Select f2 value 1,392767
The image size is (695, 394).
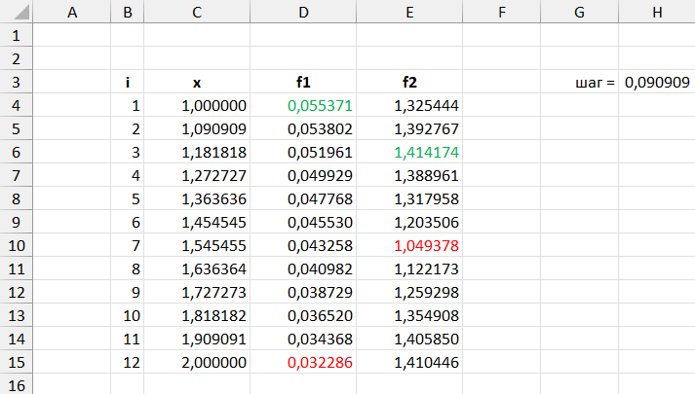409,128
